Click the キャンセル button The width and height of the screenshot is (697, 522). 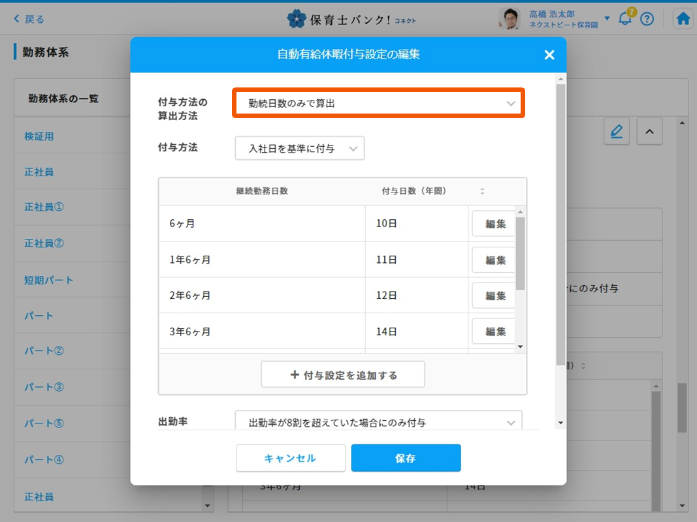click(290, 458)
